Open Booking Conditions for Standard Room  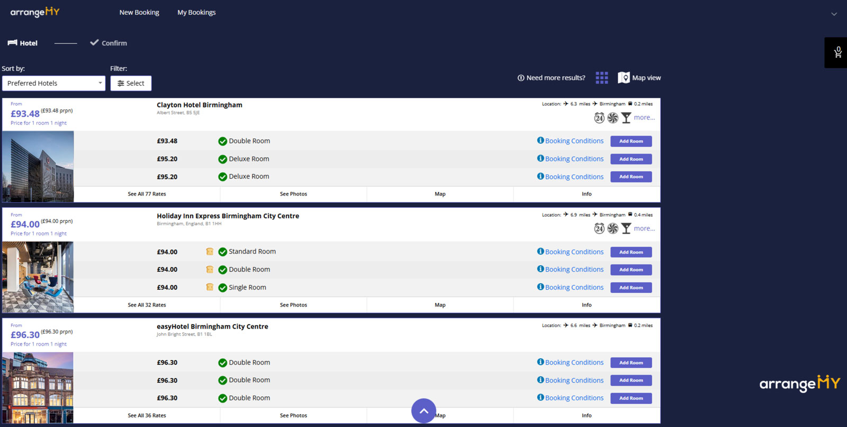click(x=574, y=252)
